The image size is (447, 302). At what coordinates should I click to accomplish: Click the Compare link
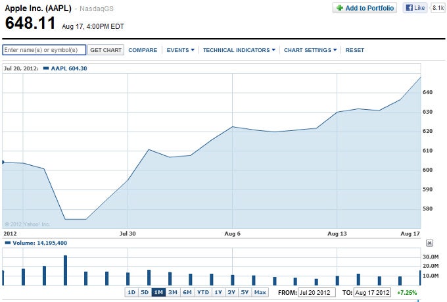[x=143, y=50]
